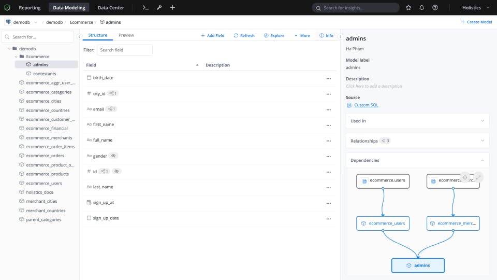Select ecommerce_orders model in tree
497x280 pixels.
[x=45, y=156]
